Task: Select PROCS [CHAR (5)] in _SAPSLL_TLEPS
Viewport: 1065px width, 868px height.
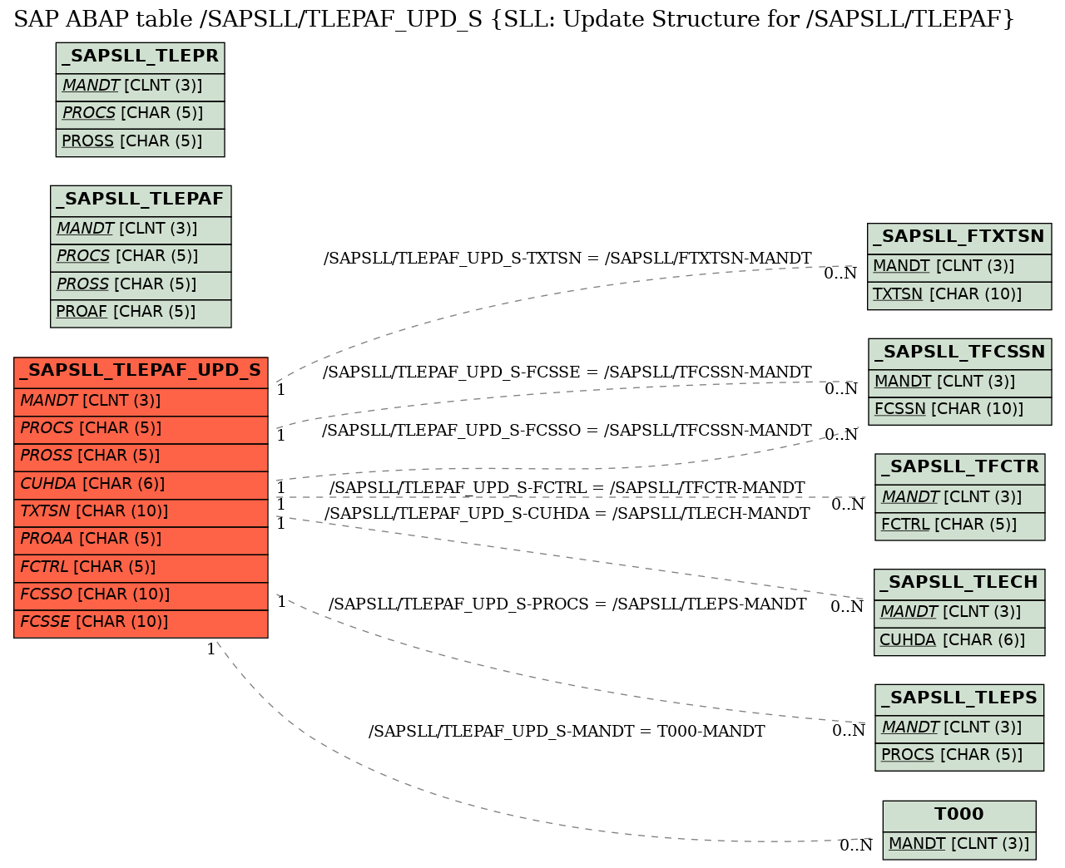Action: coord(959,756)
